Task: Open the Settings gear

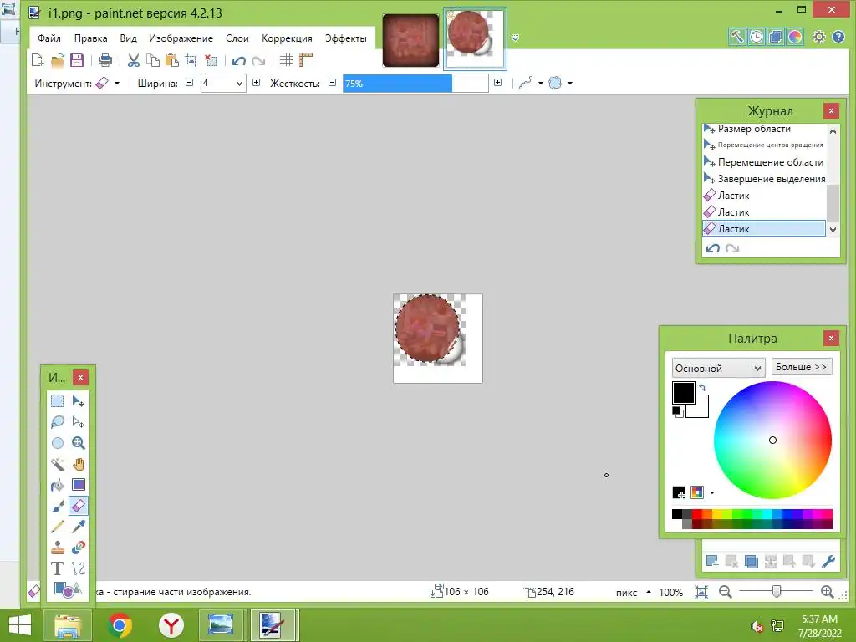Action: (819, 37)
